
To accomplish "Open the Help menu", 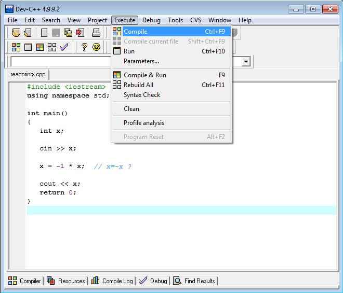I will [x=245, y=20].
